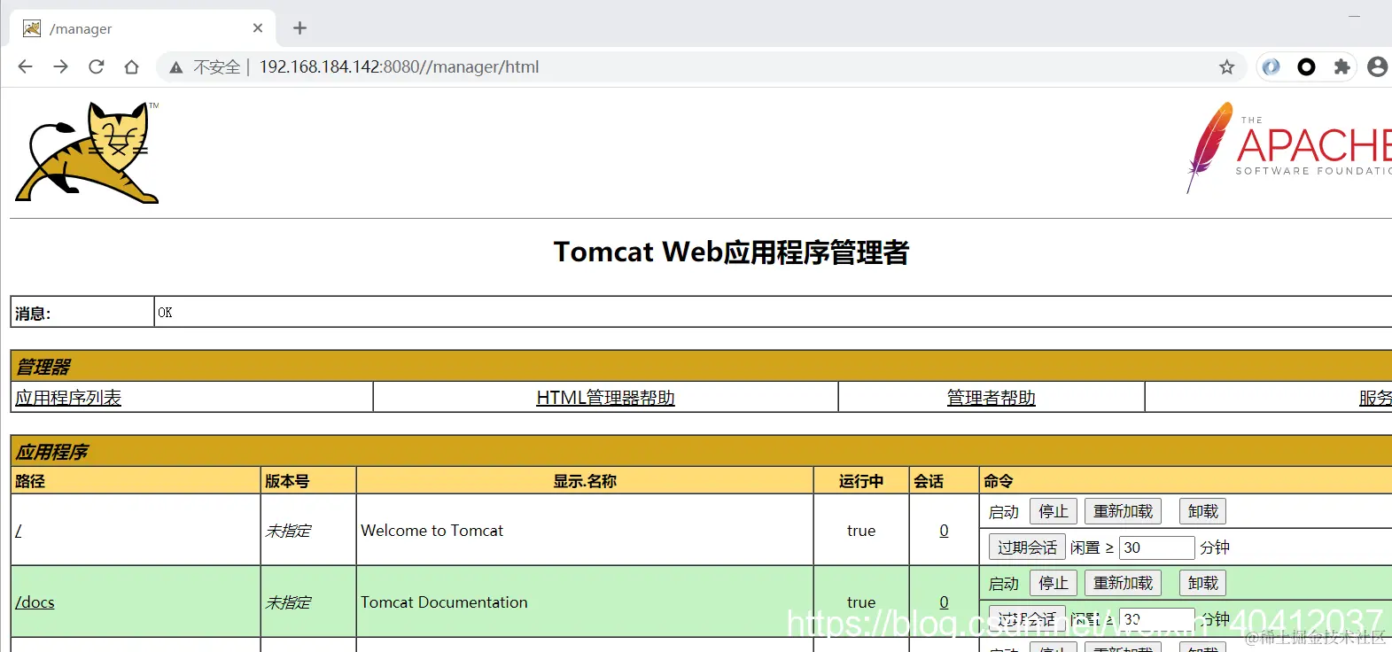Viewport: 1392px width, 652px height.
Task: Click the Tomcat cat logo
Action: point(88,152)
